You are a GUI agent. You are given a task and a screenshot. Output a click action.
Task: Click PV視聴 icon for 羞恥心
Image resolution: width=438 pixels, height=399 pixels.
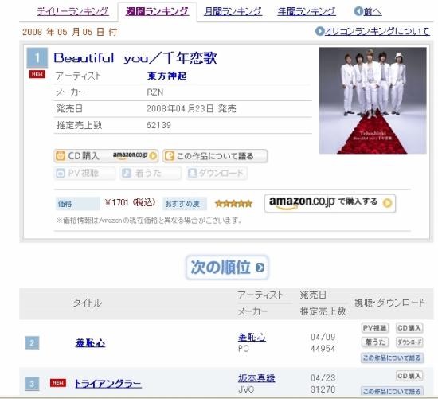[x=375, y=328]
